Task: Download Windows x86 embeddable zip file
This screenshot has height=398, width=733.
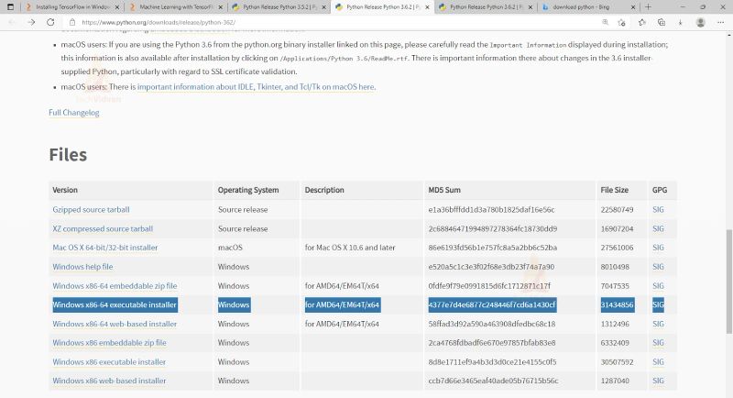Action: coord(109,343)
